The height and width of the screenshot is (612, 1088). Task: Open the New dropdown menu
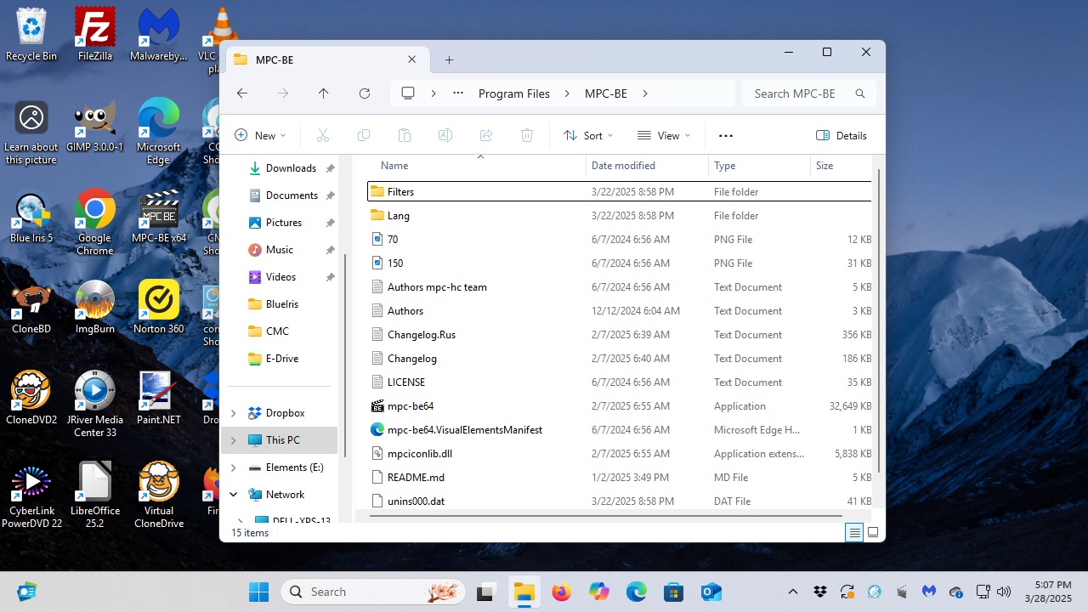coord(260,135)
